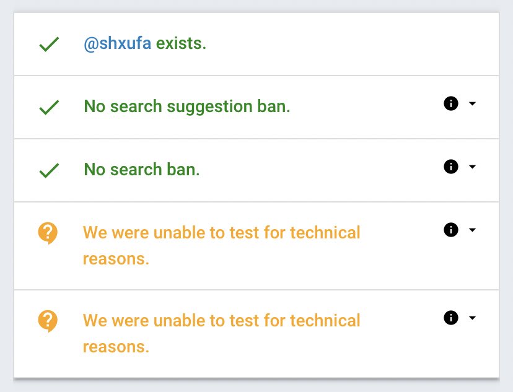
Task: Click empty area right of '@shxufa exists.' row
Action: tap(359, 44)
